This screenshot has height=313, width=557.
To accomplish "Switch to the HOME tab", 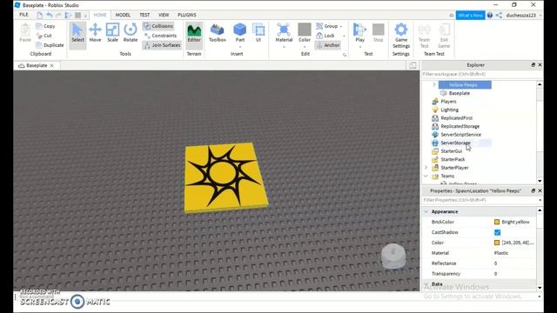I will click(100, 15).
